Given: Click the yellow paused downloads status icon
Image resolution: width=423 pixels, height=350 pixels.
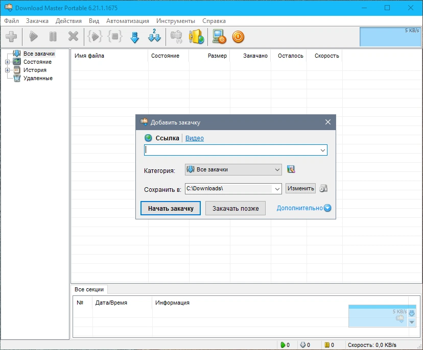Looking at the screenshot, I should coord(327,345).
